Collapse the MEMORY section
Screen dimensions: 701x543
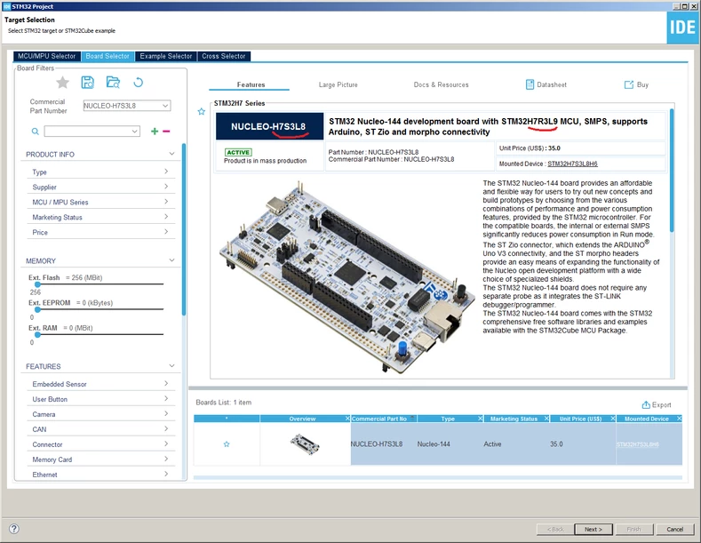[171, 260]
